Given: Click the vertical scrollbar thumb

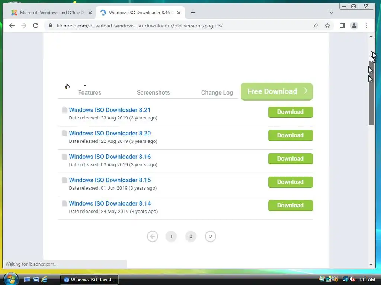Looking at the screenshot, I should (x=371, y=93).
